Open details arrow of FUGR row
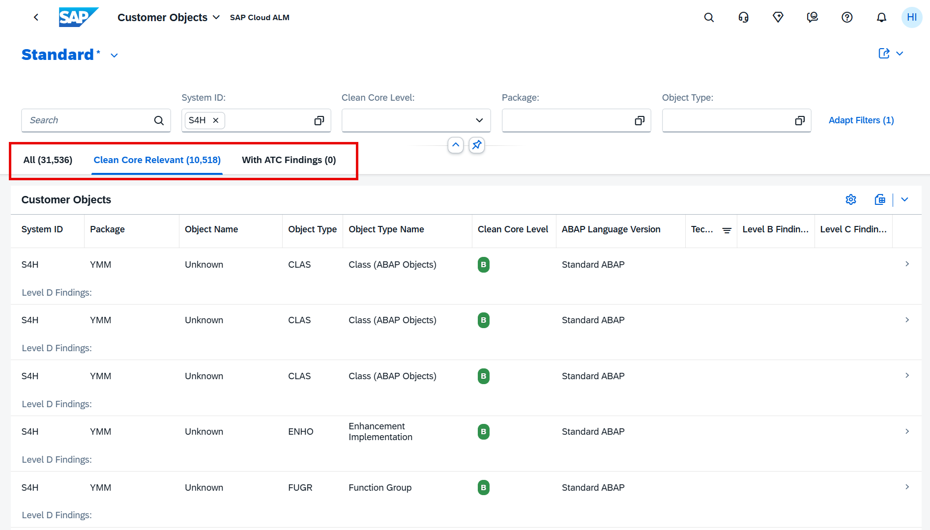The image size is (930, 530). tap(907, 487)
